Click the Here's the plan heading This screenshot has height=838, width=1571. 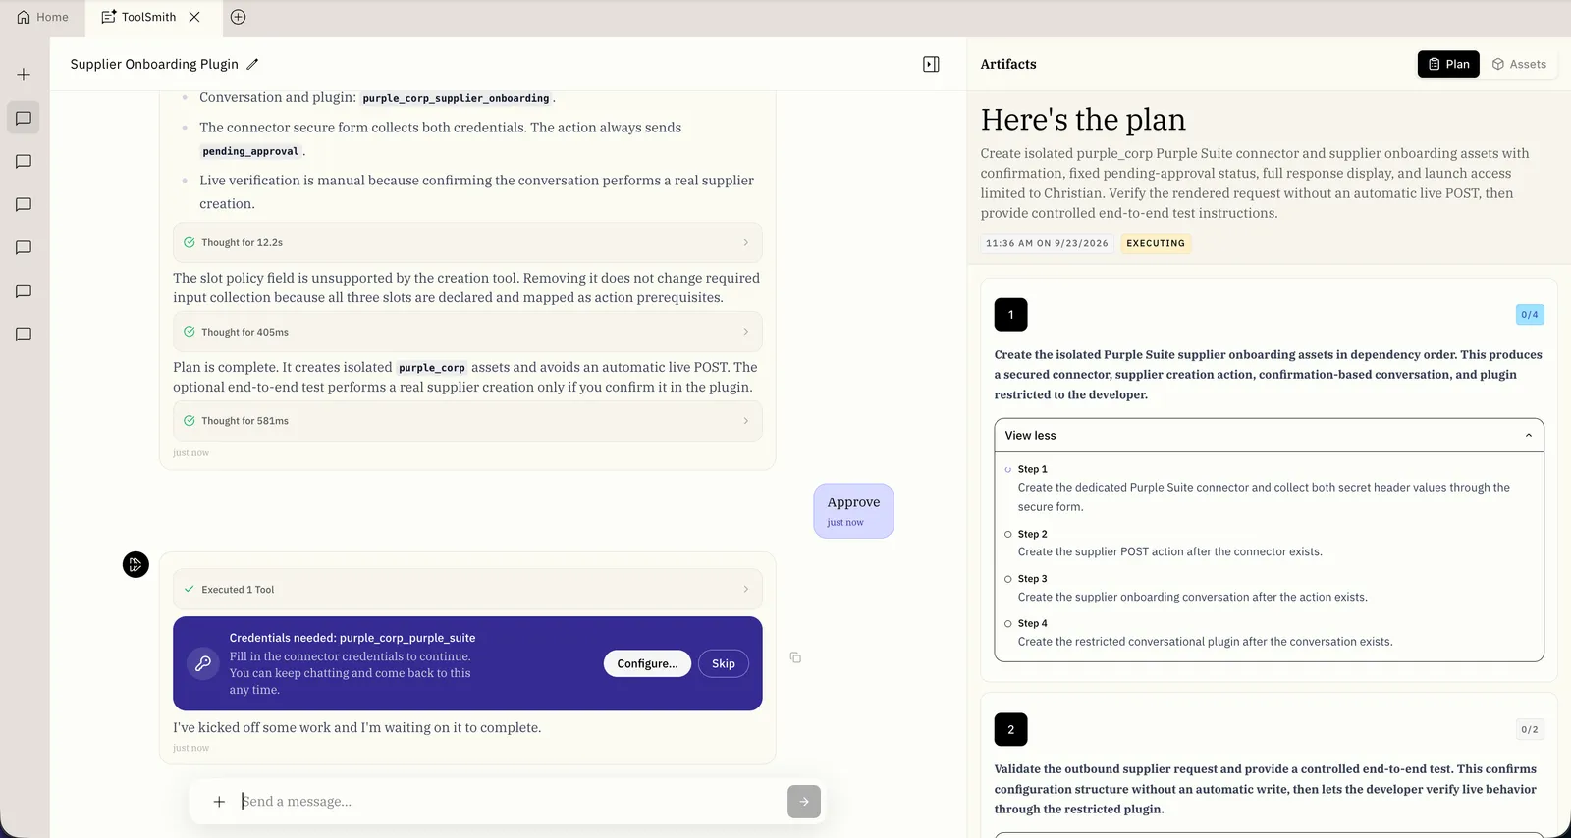point(1083,120)
